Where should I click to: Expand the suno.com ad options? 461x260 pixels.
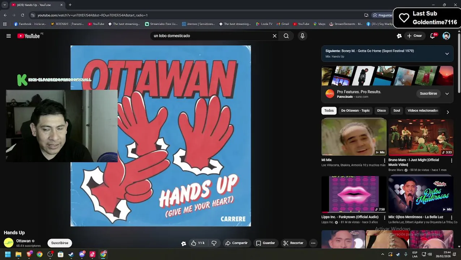tap(447, 94)
